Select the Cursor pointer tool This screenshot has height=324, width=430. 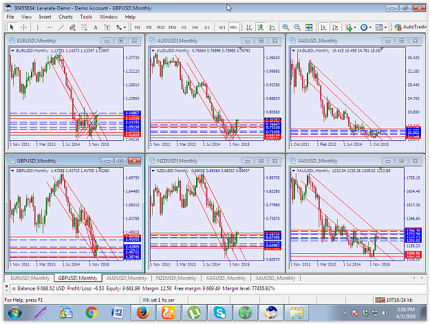click(x=12, y=27)
